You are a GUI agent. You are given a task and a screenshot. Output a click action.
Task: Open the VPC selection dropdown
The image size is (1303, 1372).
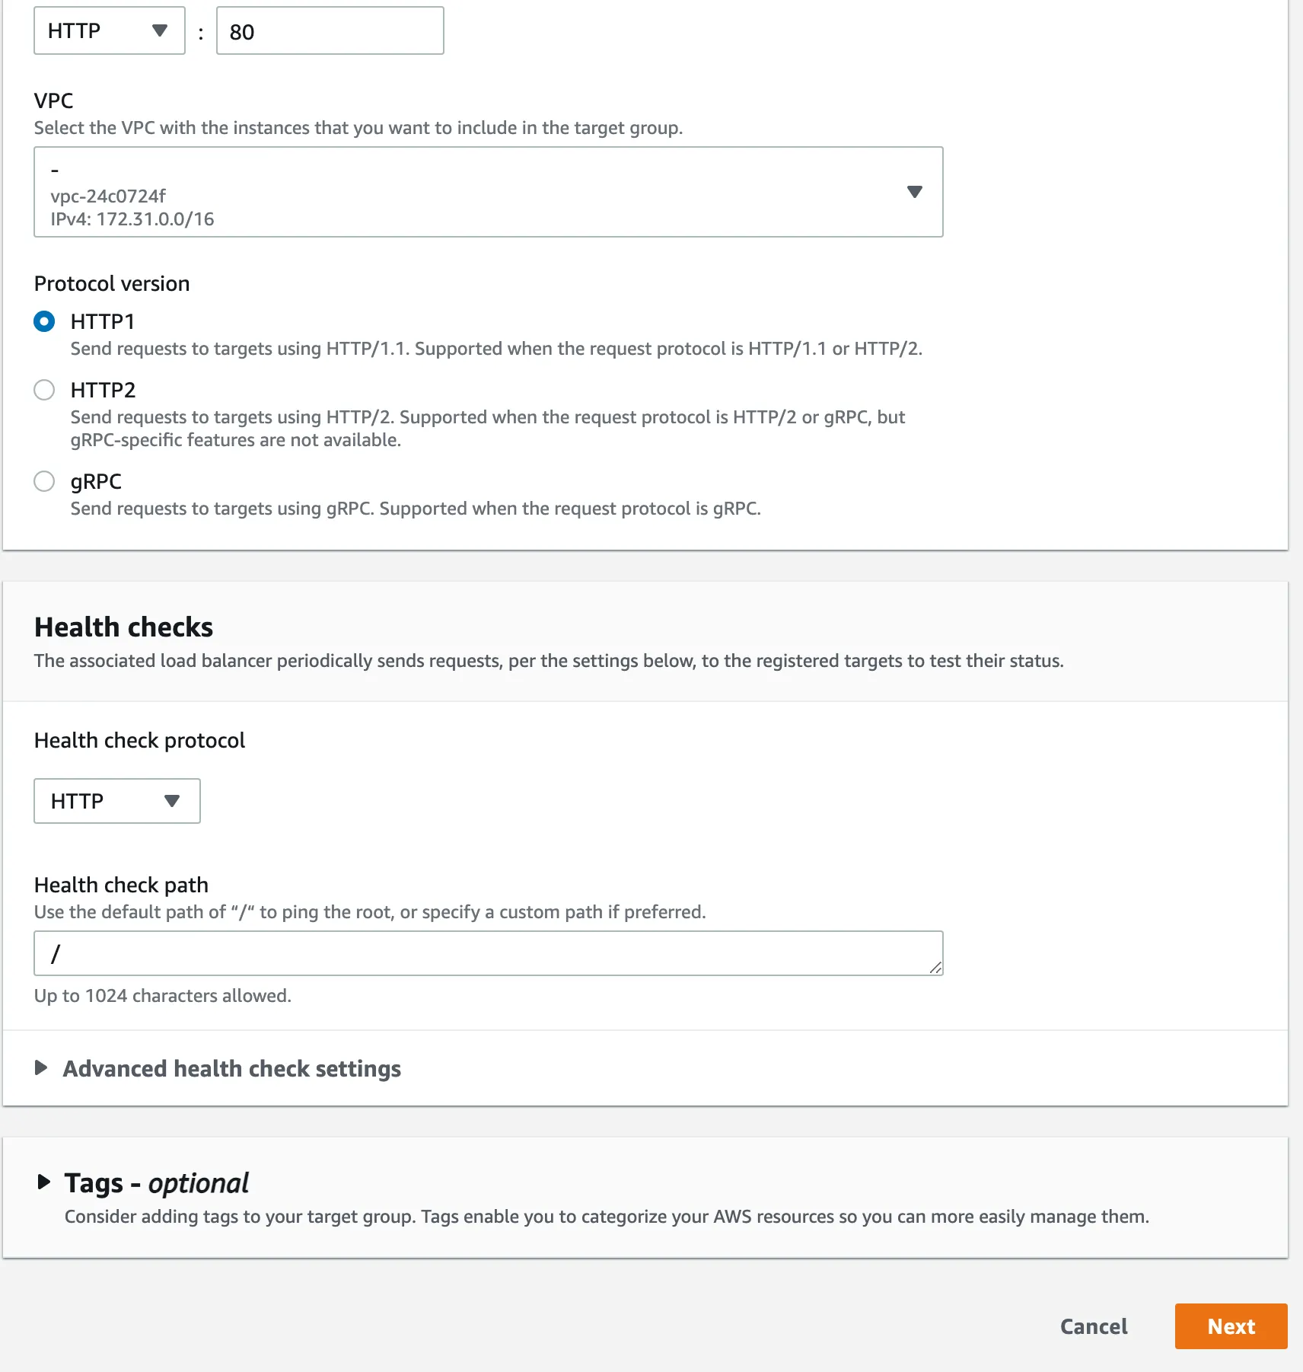487,192
